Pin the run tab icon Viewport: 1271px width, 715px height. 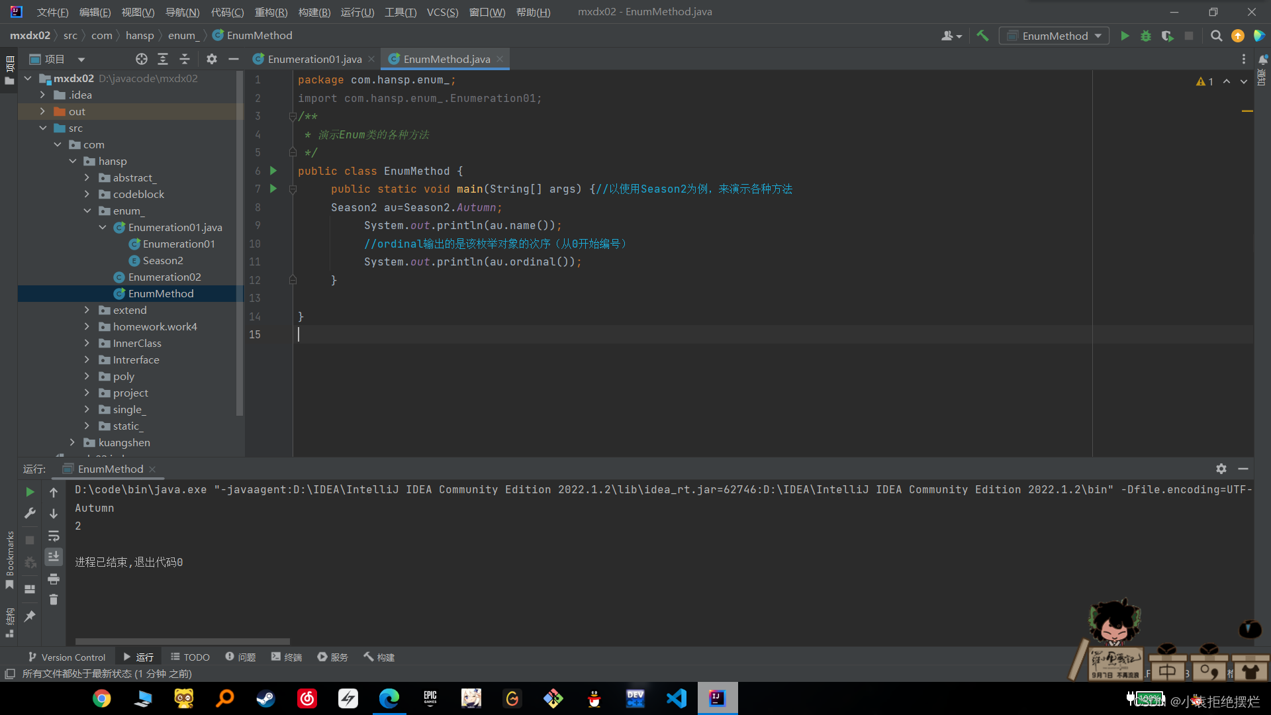pos(30,616)
